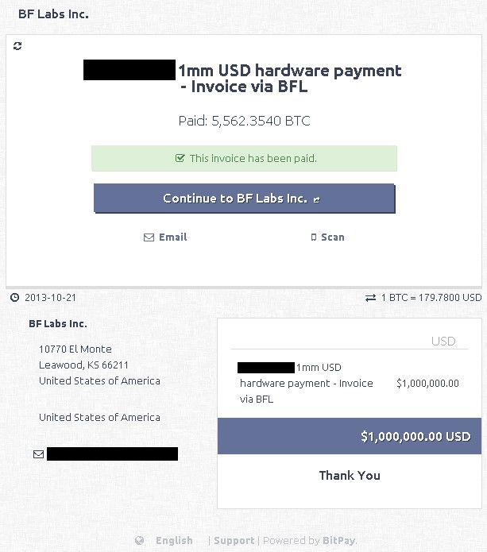This screenshot has width=487, height=552.
Task: Click the clock icon next to the date
Action: tap(14, 298)
